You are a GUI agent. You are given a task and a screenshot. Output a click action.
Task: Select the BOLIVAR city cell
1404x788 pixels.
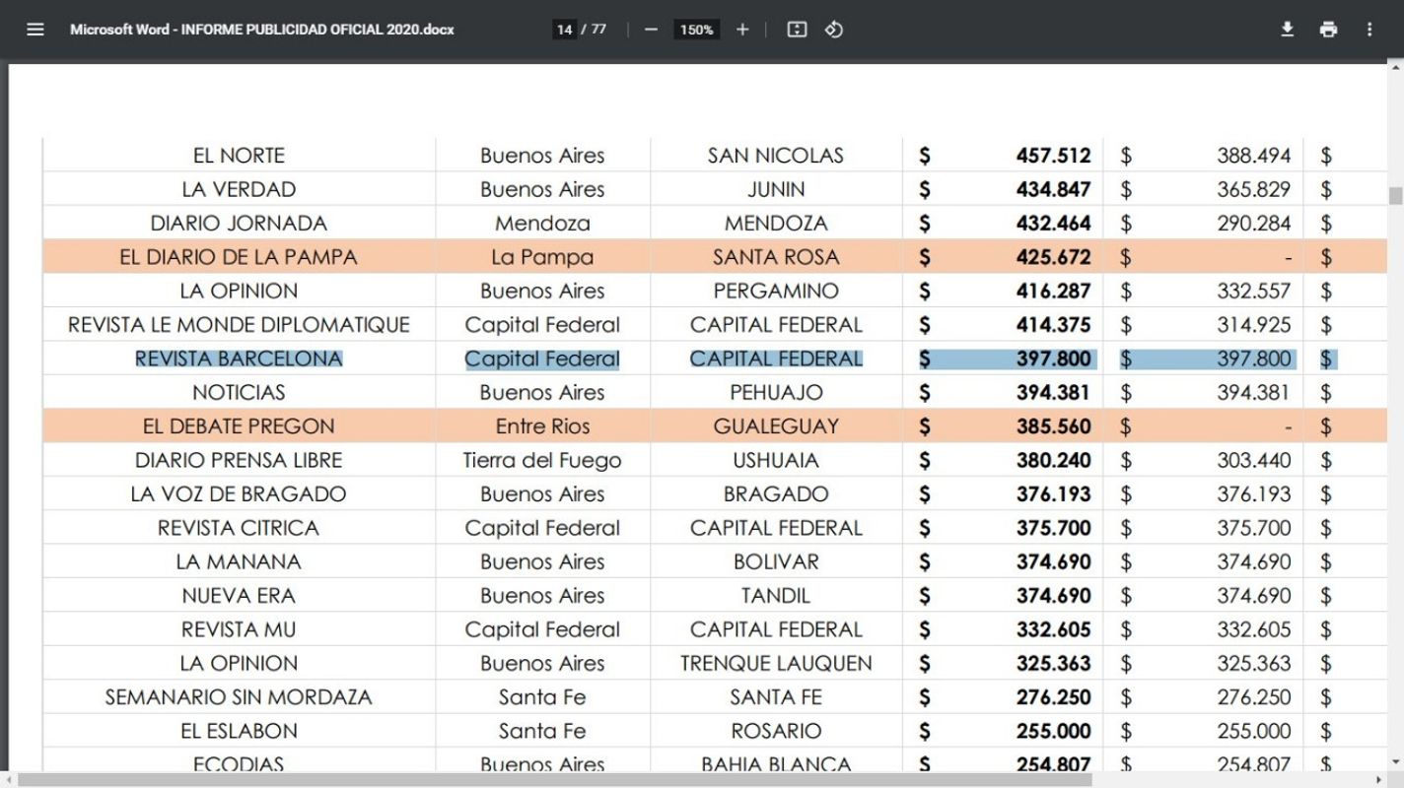coord(776,561)
